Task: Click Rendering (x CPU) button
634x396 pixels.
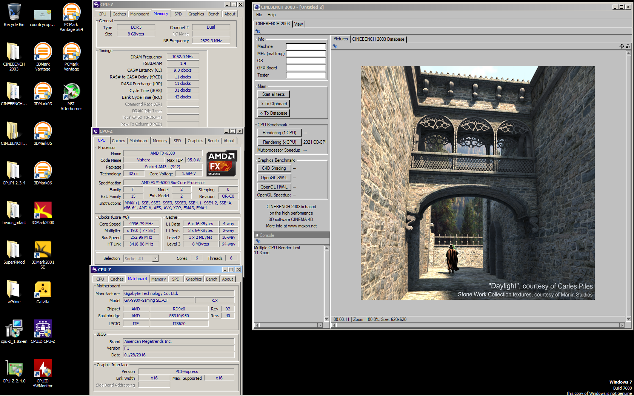Action: [x=279, y=142]
